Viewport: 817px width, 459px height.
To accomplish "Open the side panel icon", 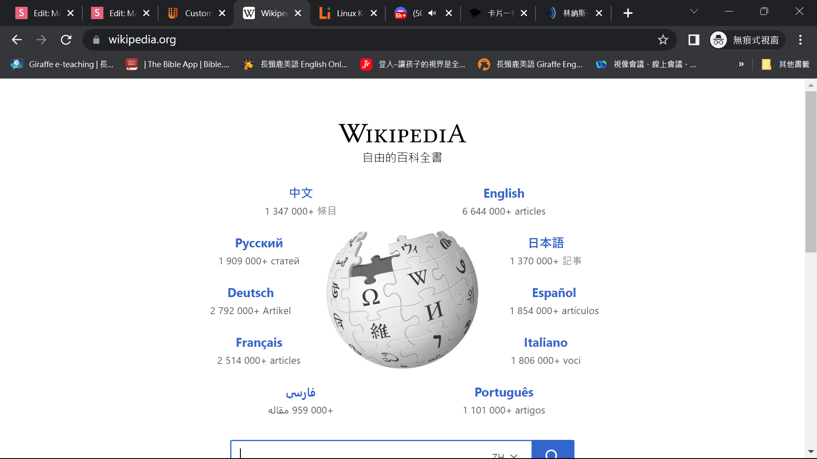I will [x=694, y=40].
